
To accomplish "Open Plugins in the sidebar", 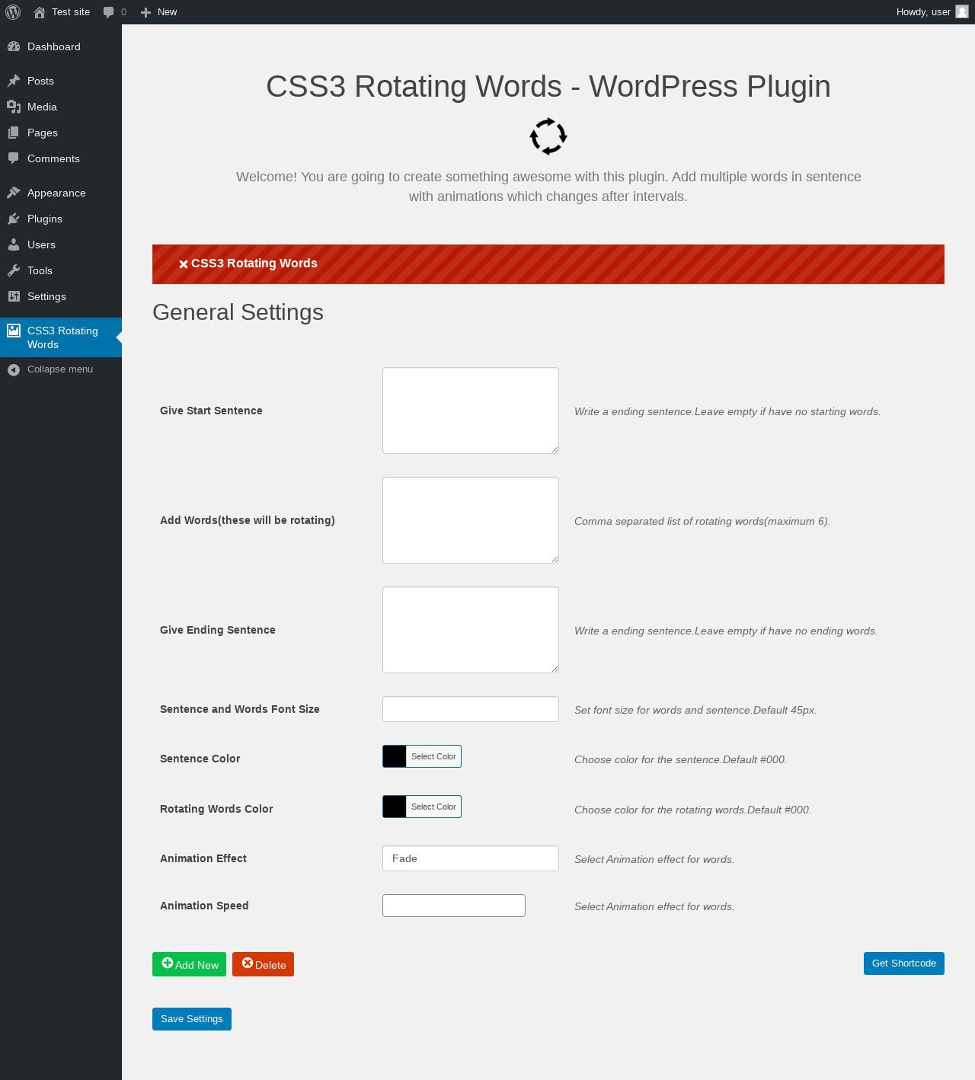I will coord(61,219).
